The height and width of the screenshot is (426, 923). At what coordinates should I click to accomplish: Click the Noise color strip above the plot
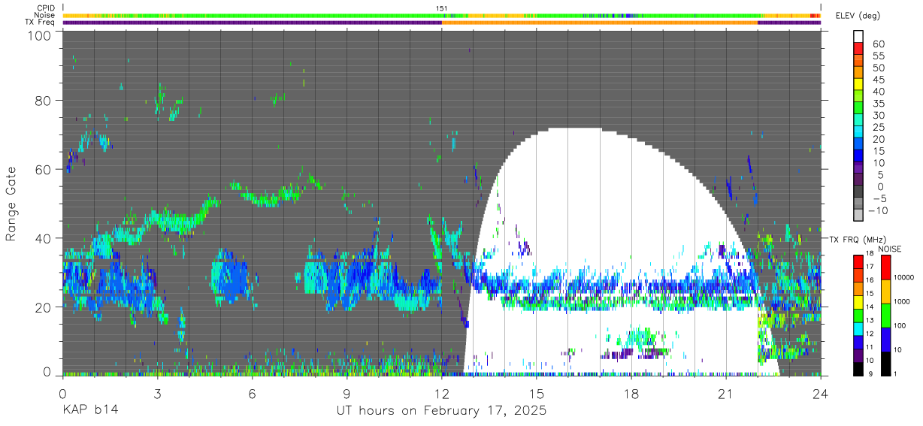(441, 15)
